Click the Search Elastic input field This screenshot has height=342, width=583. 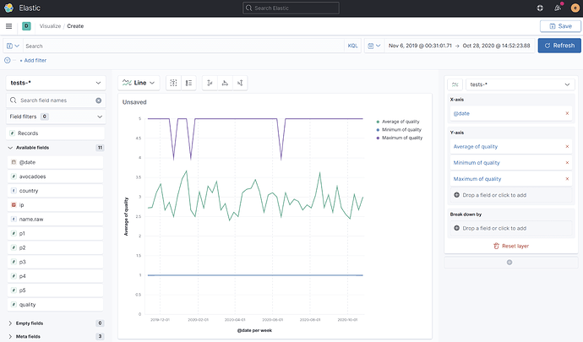pos(291,8)
